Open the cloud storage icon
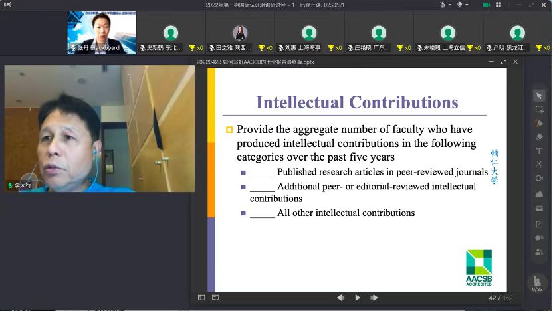The width and height of the screenshot is (553, 311). [x=539, y=194]
